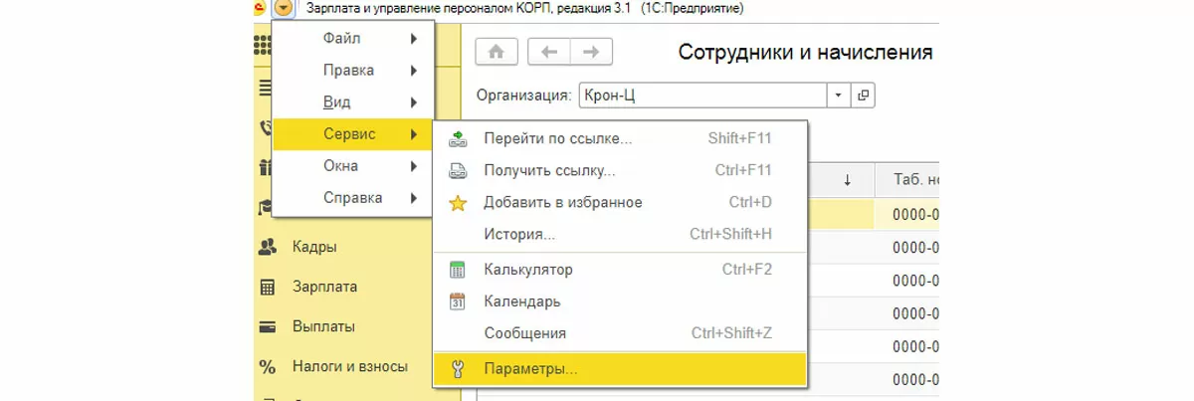This screenshot has height=401, width=1194.
Task: Open the Зарплата section in sidebar
Action: pyautogui.click(x=324, y=287)
